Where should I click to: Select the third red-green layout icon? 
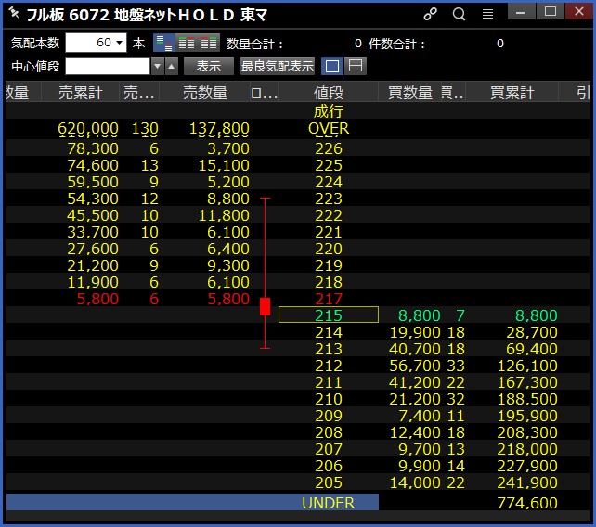click(x=208, y=43)
